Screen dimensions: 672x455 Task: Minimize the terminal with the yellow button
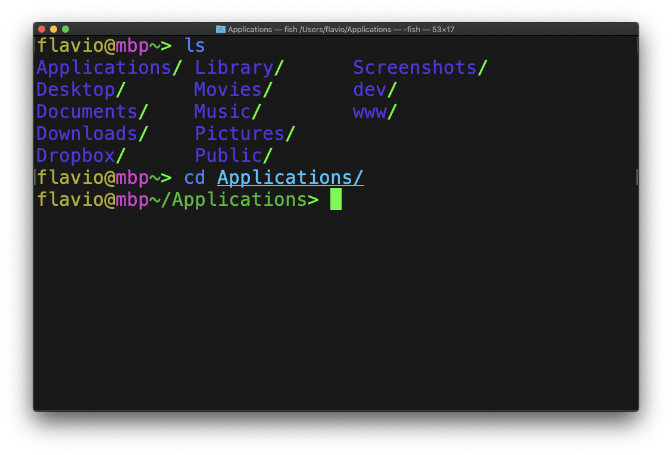pyautogui.click(x=54, y=29)
